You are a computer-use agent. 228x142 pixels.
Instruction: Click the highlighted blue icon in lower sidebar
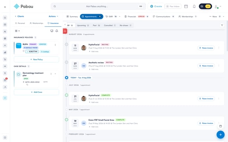click(5, 98)
